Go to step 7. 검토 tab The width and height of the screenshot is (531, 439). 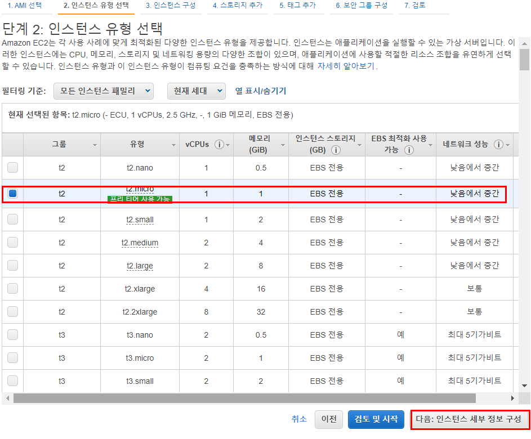415,6
